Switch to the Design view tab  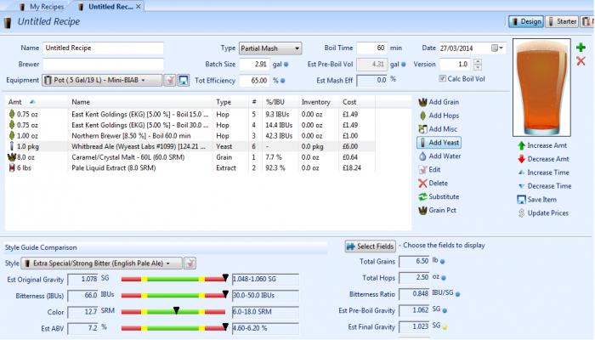click(526, 21)
